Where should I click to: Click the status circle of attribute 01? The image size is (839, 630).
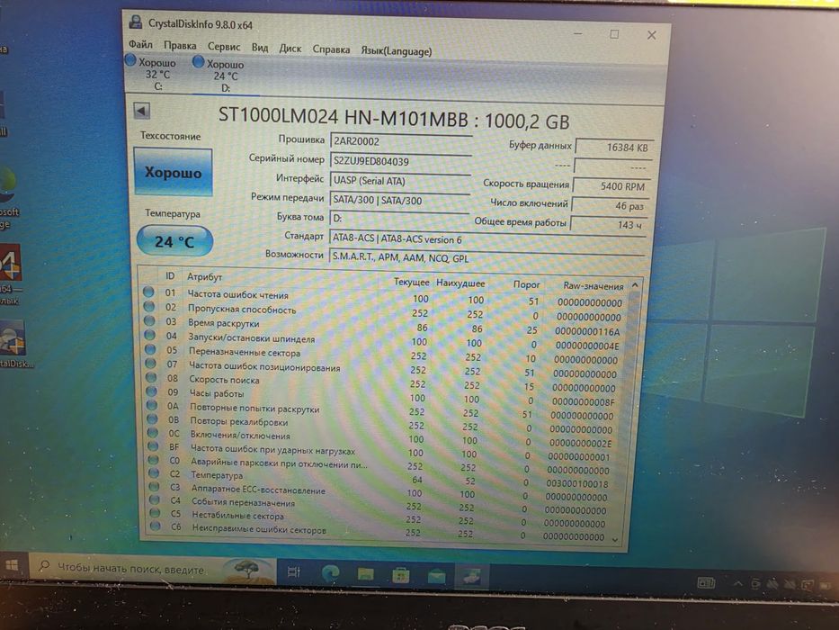(148, 292)
